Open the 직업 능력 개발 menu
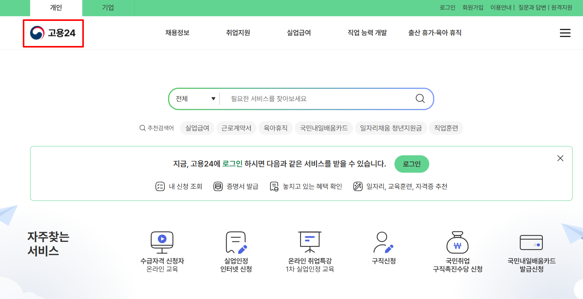This screenshot has width=583, height=299. tap(367, 33)
